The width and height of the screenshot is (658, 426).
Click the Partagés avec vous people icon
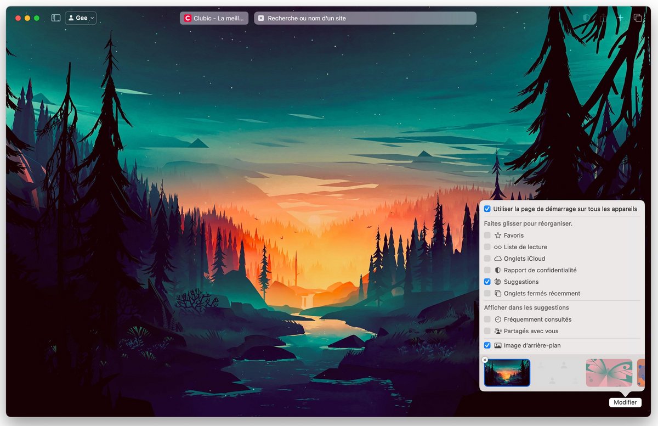point(498,331)
